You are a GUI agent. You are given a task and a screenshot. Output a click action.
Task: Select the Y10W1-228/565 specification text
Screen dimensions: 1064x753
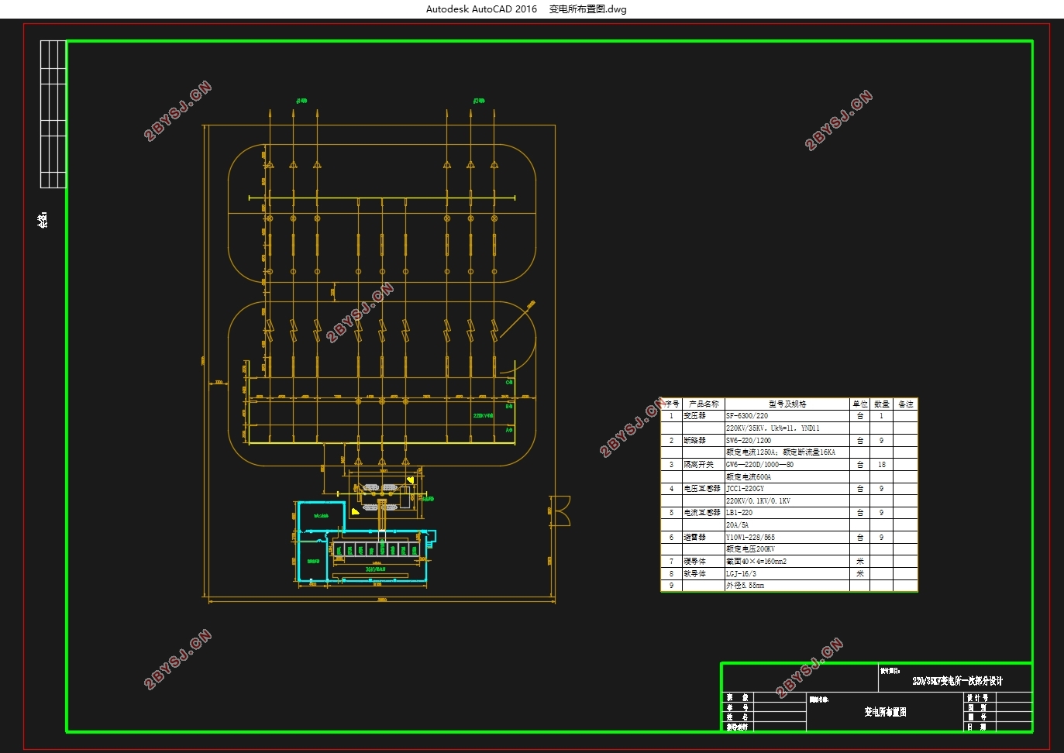click(751, 538)
